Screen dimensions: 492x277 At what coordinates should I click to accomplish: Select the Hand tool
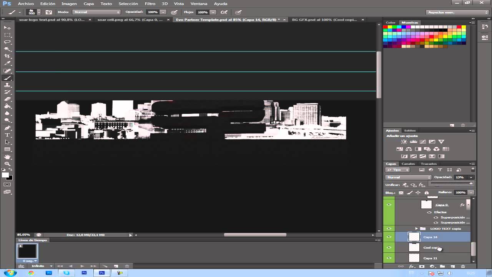(7, 157)
